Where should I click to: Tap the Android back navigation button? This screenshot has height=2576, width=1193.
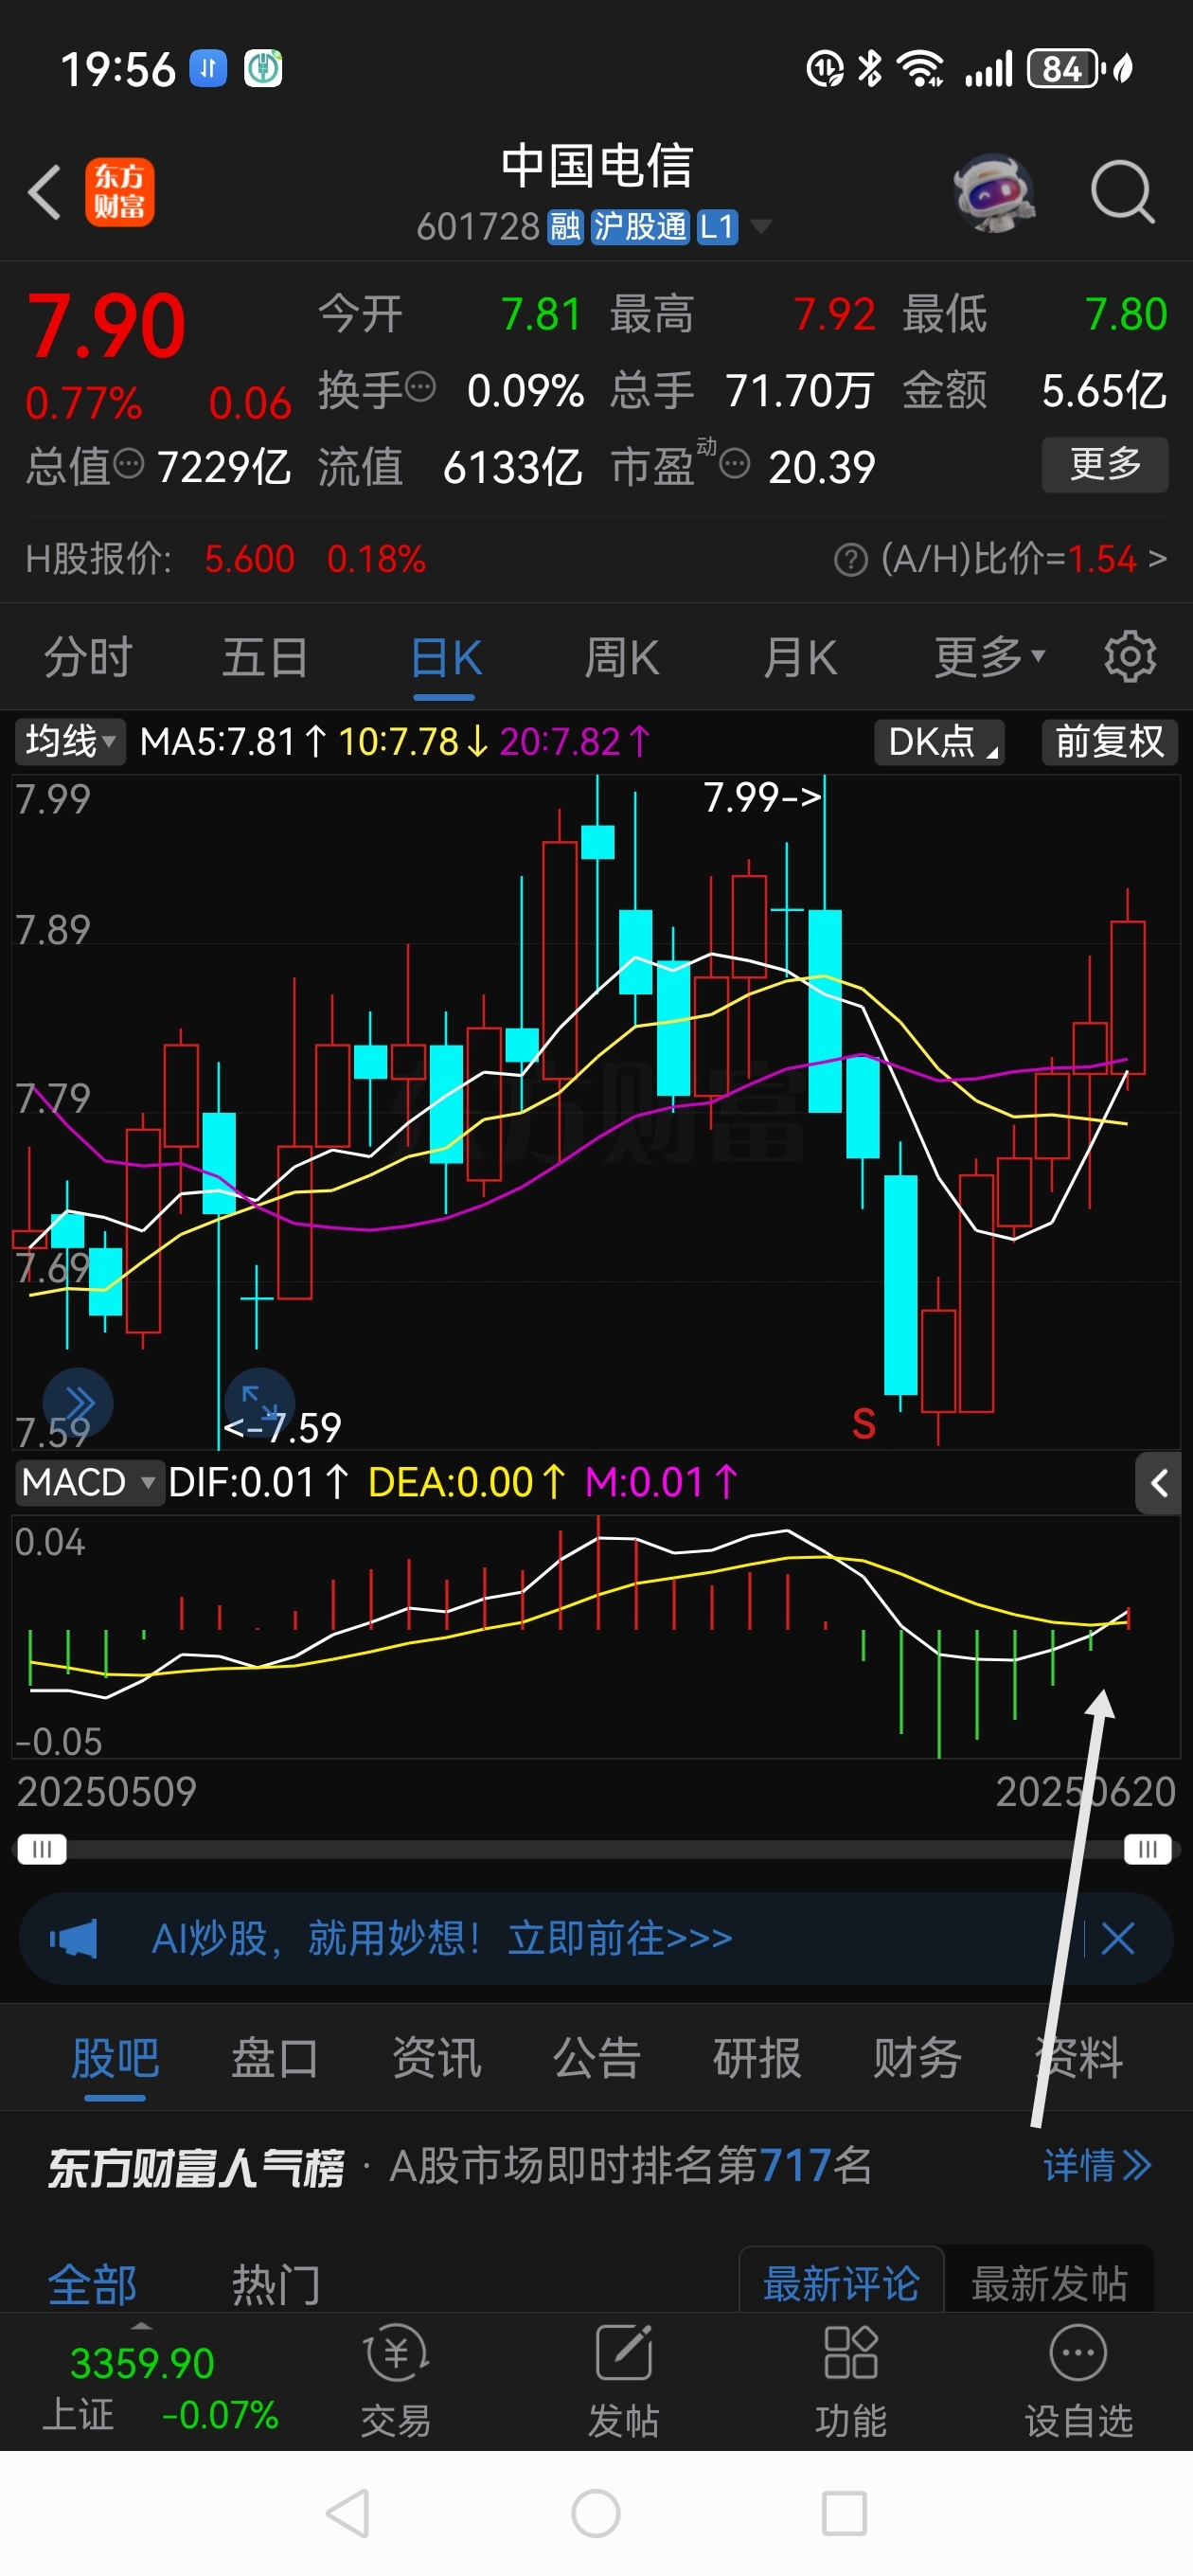pyautogui.click(x=349, y=2513)
